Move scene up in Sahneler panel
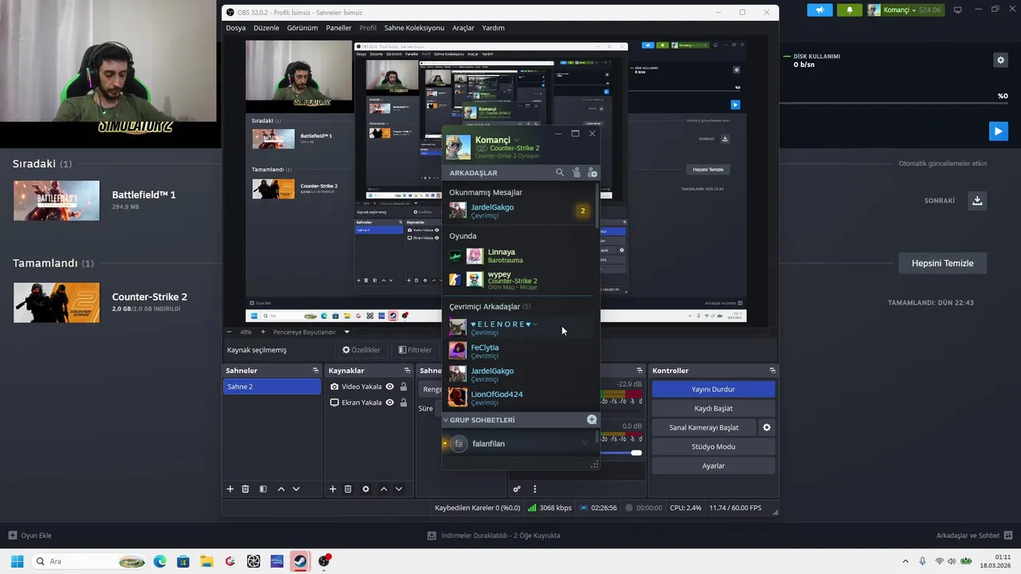Screen dimensions: 1021x574 click(x=281, y=489)
